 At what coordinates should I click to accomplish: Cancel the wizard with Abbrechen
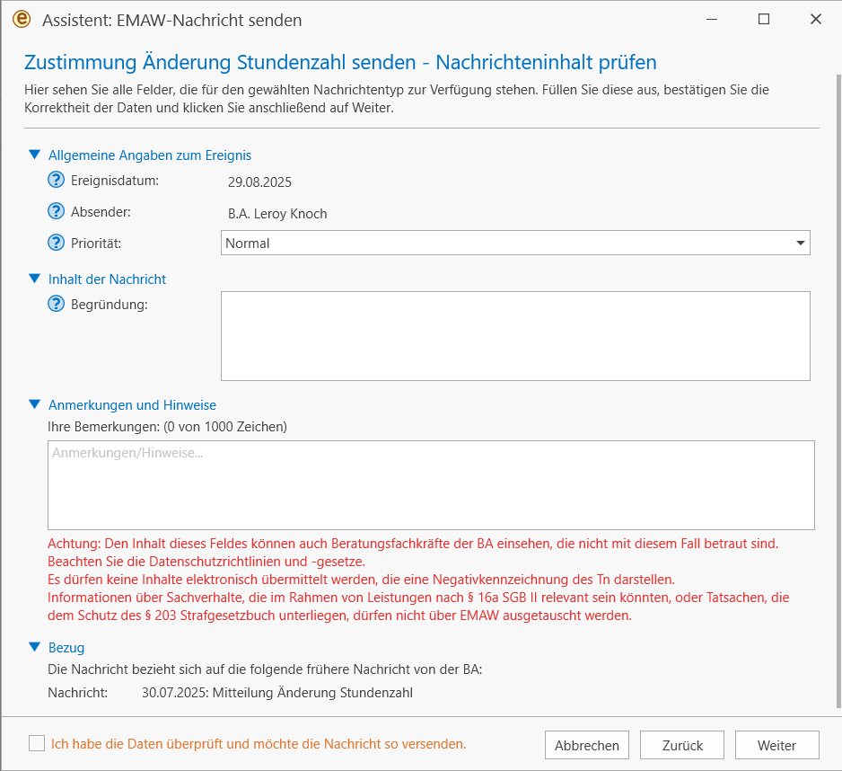click(x=587, y=745)
